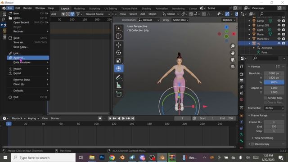The image size is (288, 162).
Task: Toggle camera view with the camera icon
Action: click(x=233, y=60)
